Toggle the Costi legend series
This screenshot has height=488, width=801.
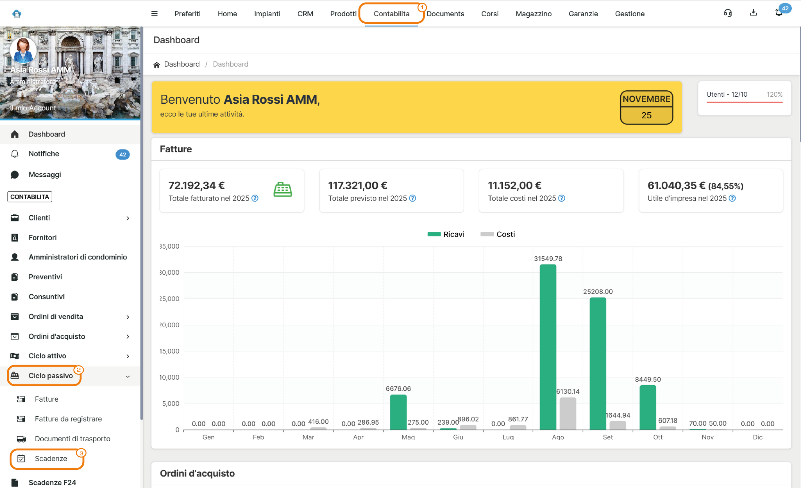coord(498,235)
